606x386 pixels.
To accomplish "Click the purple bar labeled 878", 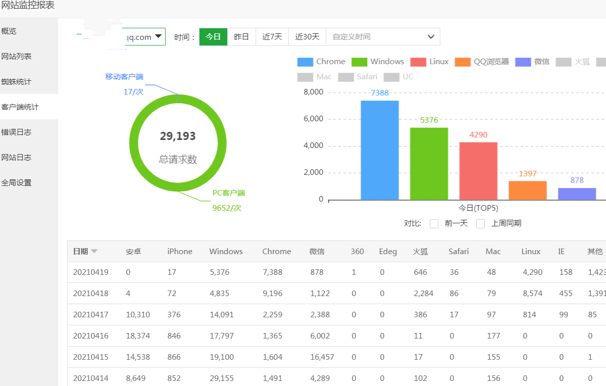I will click(577, 194).
